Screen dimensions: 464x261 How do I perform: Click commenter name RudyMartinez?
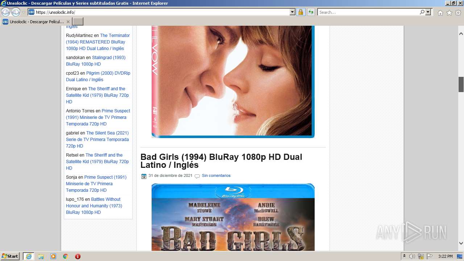click(x=79, y=36)
